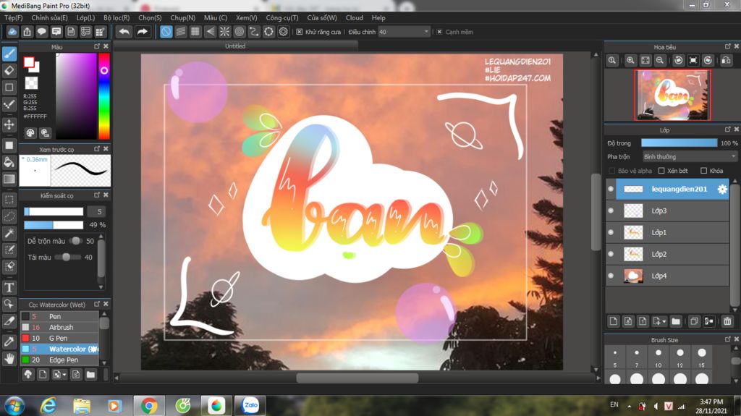Adjust the Độ trong opacity slider
Screen dimensions: 741x416
click(679, 143)
